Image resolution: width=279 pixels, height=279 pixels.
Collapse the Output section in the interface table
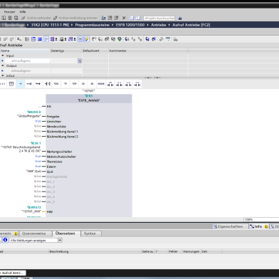pyautogui.click(x=3, y=65)
